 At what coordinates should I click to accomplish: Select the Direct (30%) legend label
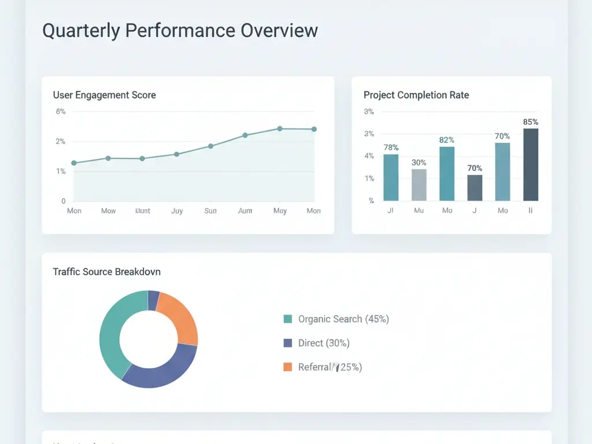point(324,343)
